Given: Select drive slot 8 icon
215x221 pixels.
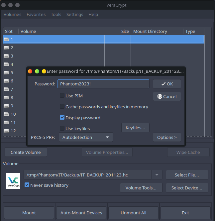Looking at the screenshot, I should [6, 97].
